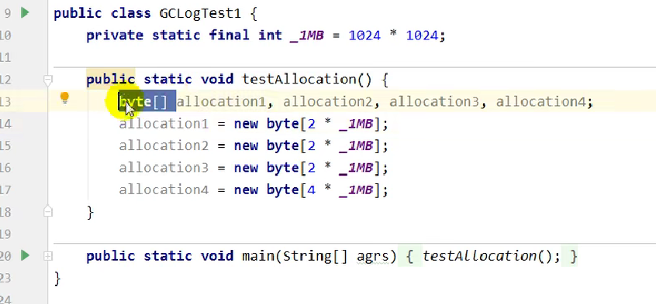Click the method name testAllocation in declaration
This screenshot has width=656, height=304.
(299, 80)
